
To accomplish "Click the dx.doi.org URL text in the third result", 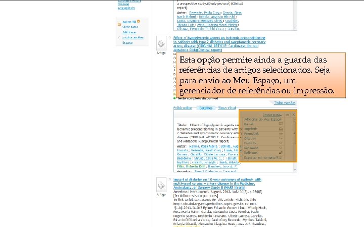I will (x=215, y=206).
